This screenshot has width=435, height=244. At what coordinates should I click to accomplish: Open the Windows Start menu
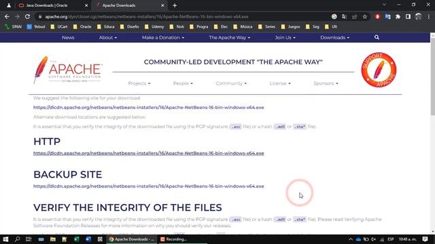click(5, 239)
